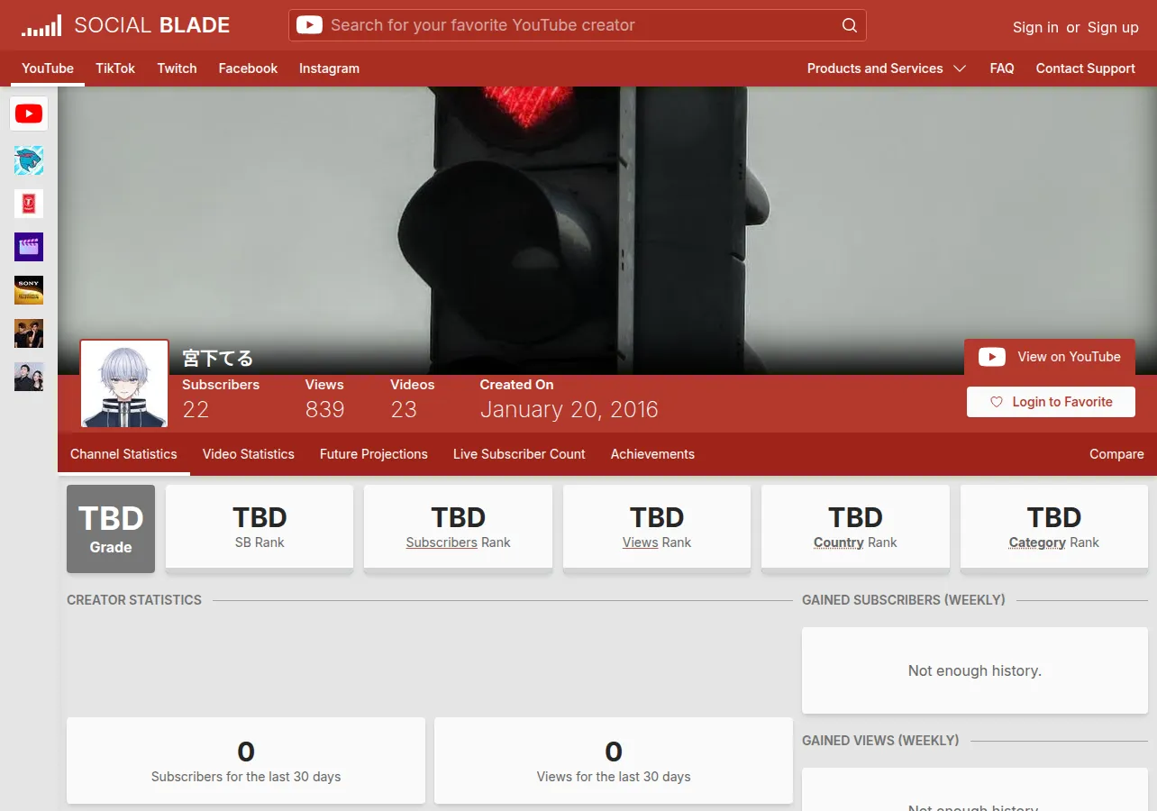
Task: Click the gray TBD Grade badge
Action: 111,529
